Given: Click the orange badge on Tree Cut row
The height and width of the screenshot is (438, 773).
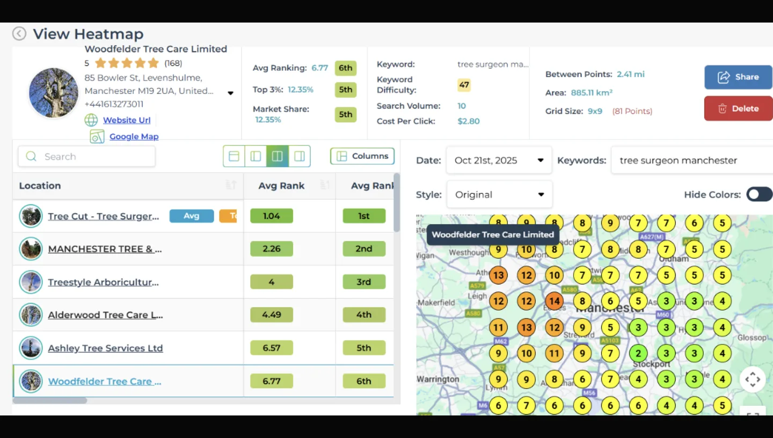Looking at the screenshot, I should pyautogui.click(x=228, y=216).
